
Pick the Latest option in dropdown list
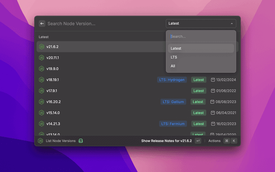click(176, 48)
